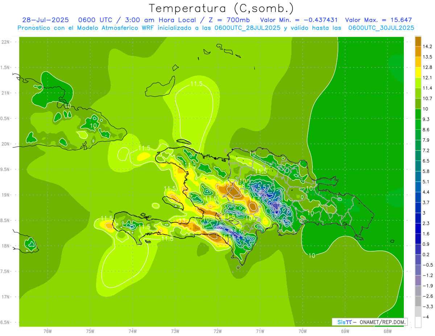Click the 0.2 value on the color legend

click(x=426, y=254)
